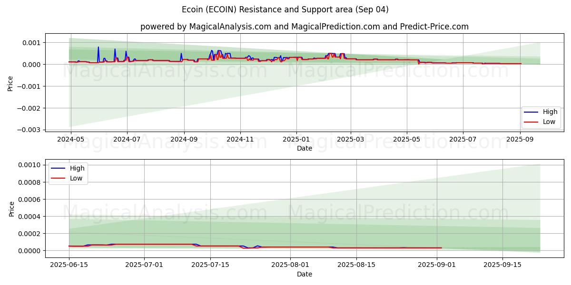This screenshot has height=285, width=571.
Task: Click the 'Price' axis label of the upper chart
Action: coord(10,83)
